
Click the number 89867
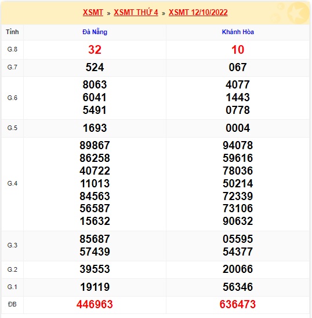(95, 145)
